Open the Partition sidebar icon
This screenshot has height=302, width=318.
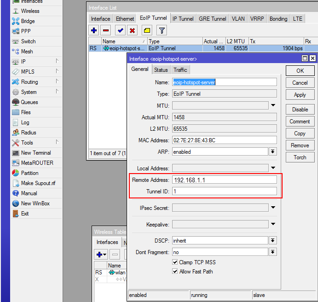pos(16,173)
